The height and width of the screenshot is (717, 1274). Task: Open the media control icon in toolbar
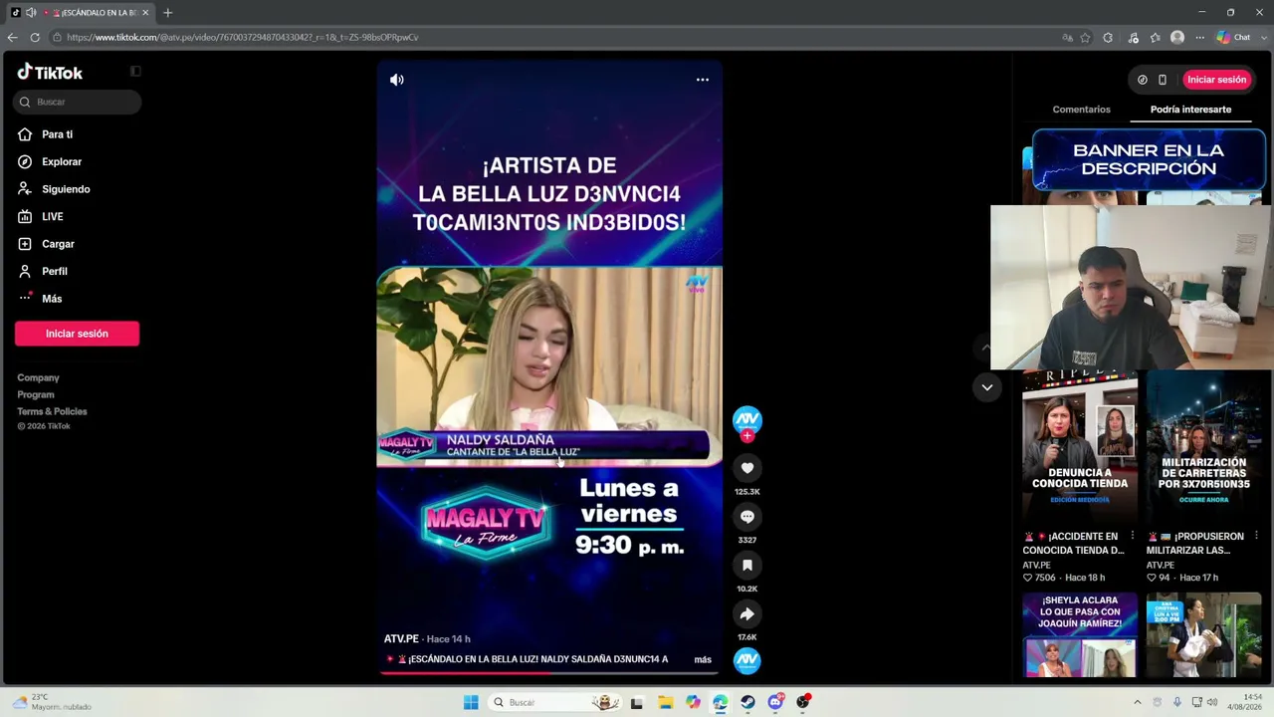click(x=1133, y=37)
